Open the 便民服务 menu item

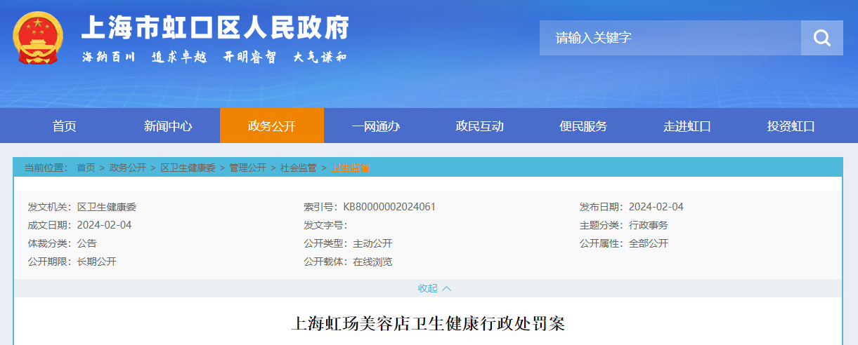[x=583, y=126]
